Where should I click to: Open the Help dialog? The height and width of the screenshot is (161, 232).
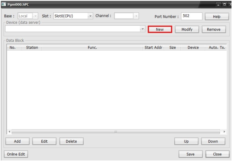pyautogui.click(x=217, y=16)
